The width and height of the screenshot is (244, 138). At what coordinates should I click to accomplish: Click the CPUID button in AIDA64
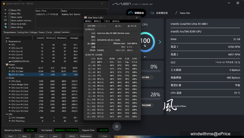tap(72, 136)
